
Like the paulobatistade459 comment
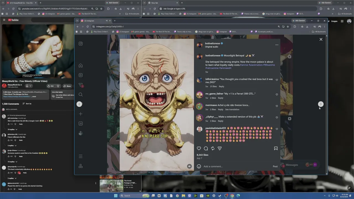pos(277,129)
